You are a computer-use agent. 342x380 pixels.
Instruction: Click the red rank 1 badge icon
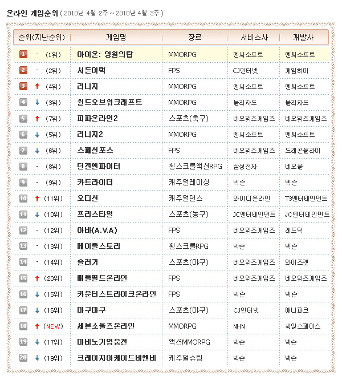tap(23, 54)
